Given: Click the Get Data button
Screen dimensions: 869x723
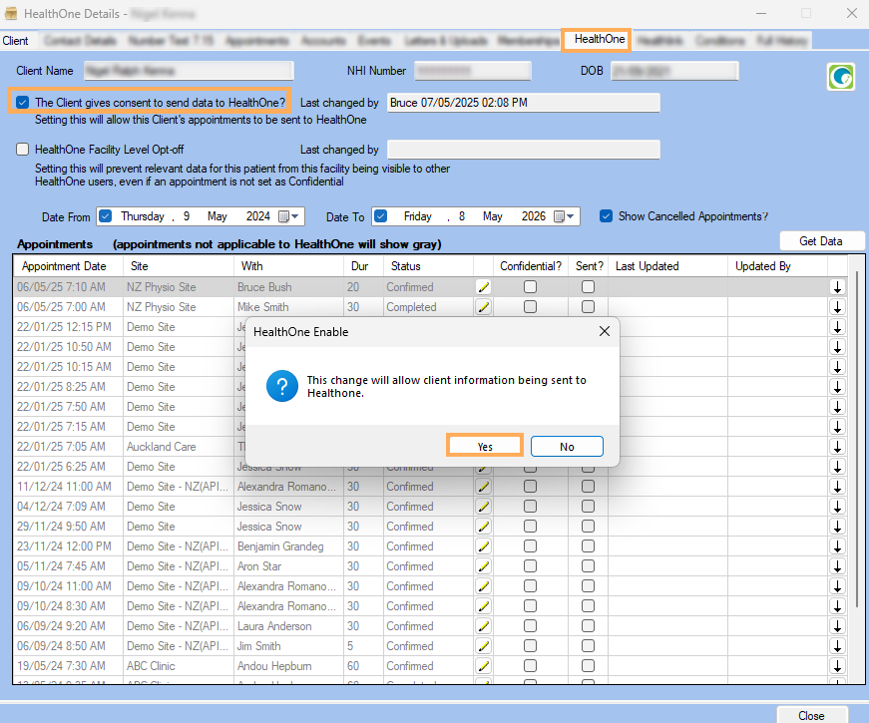Looking at the screenshot, I should point(821,241).
